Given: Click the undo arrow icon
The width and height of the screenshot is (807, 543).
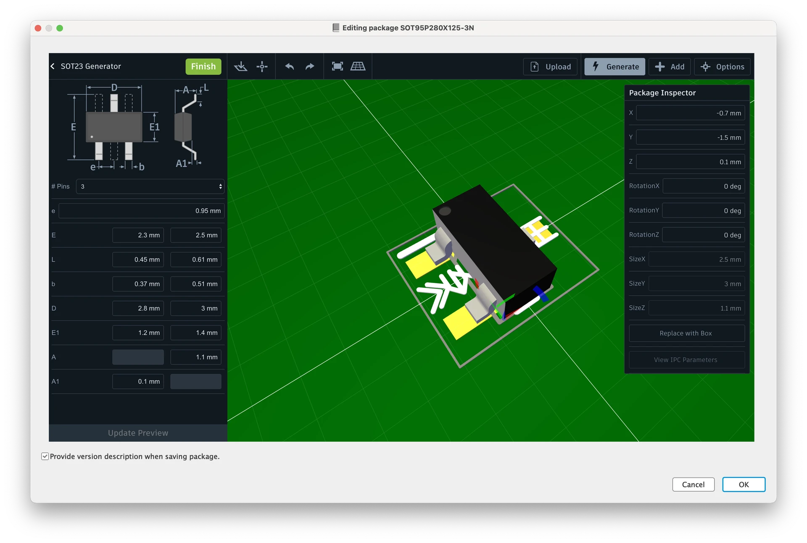Looking at the screenshot, I should point(290,66).
